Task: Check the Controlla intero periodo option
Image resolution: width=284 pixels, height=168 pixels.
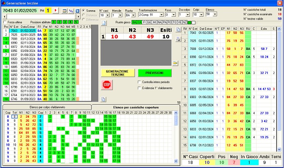Action: pos(139,82)
